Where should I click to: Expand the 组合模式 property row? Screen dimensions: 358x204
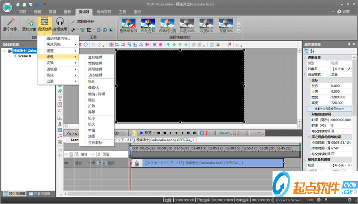tap(305, 75)
